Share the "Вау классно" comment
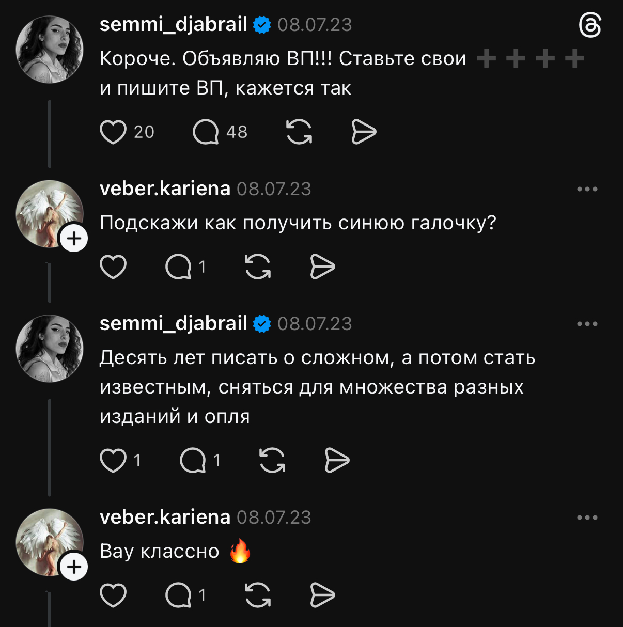Screen dimensions: 623x627 [x=322, y=595]
